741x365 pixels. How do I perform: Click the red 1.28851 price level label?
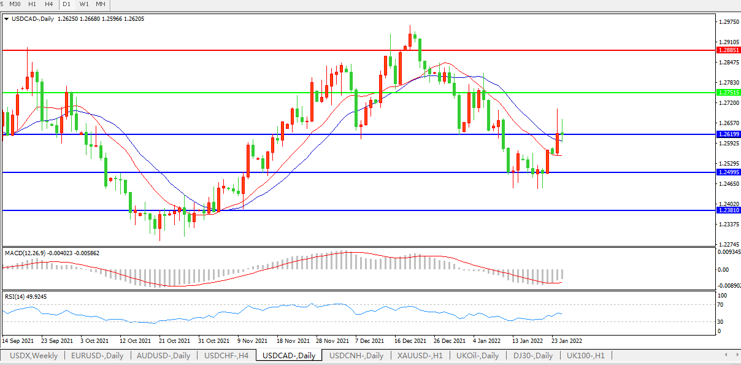click(x=728, y=50)
